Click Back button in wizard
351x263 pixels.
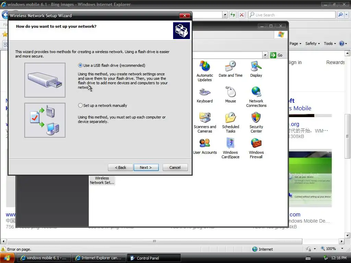pyautogui.click(x=120, y=167)
